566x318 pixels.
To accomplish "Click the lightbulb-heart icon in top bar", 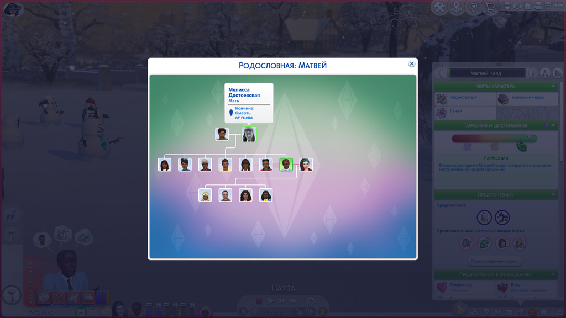I will tap(473, 7).
